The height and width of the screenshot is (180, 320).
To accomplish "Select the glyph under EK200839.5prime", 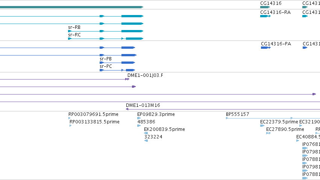I will coord(146,133).
